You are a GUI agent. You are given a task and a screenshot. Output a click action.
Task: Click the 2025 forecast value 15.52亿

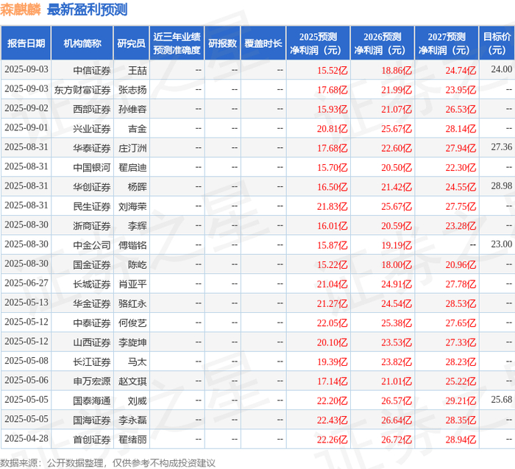click(x=332, y=71)
